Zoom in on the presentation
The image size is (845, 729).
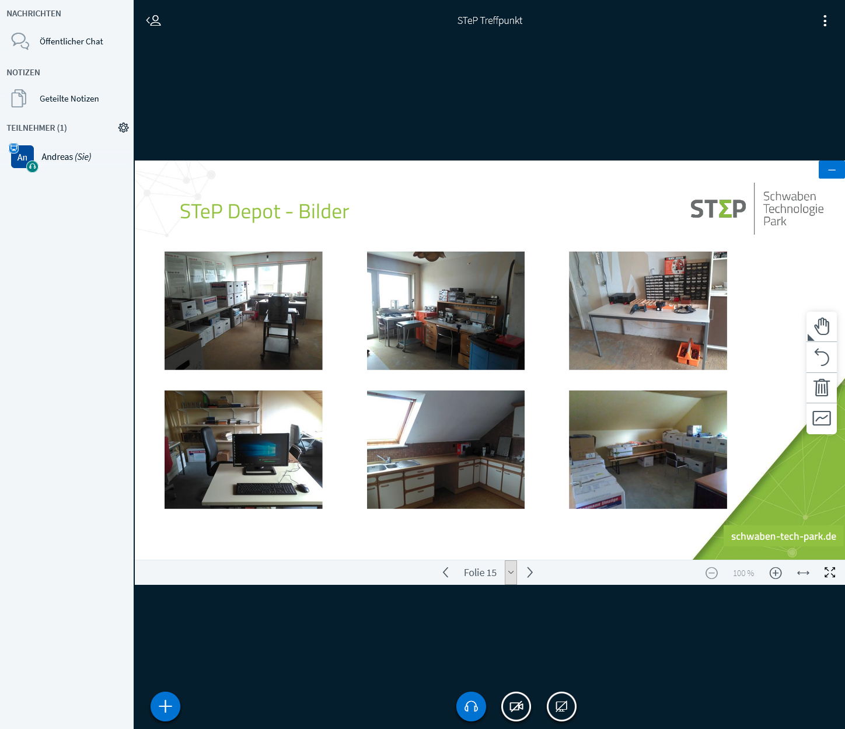coord(775,573)
